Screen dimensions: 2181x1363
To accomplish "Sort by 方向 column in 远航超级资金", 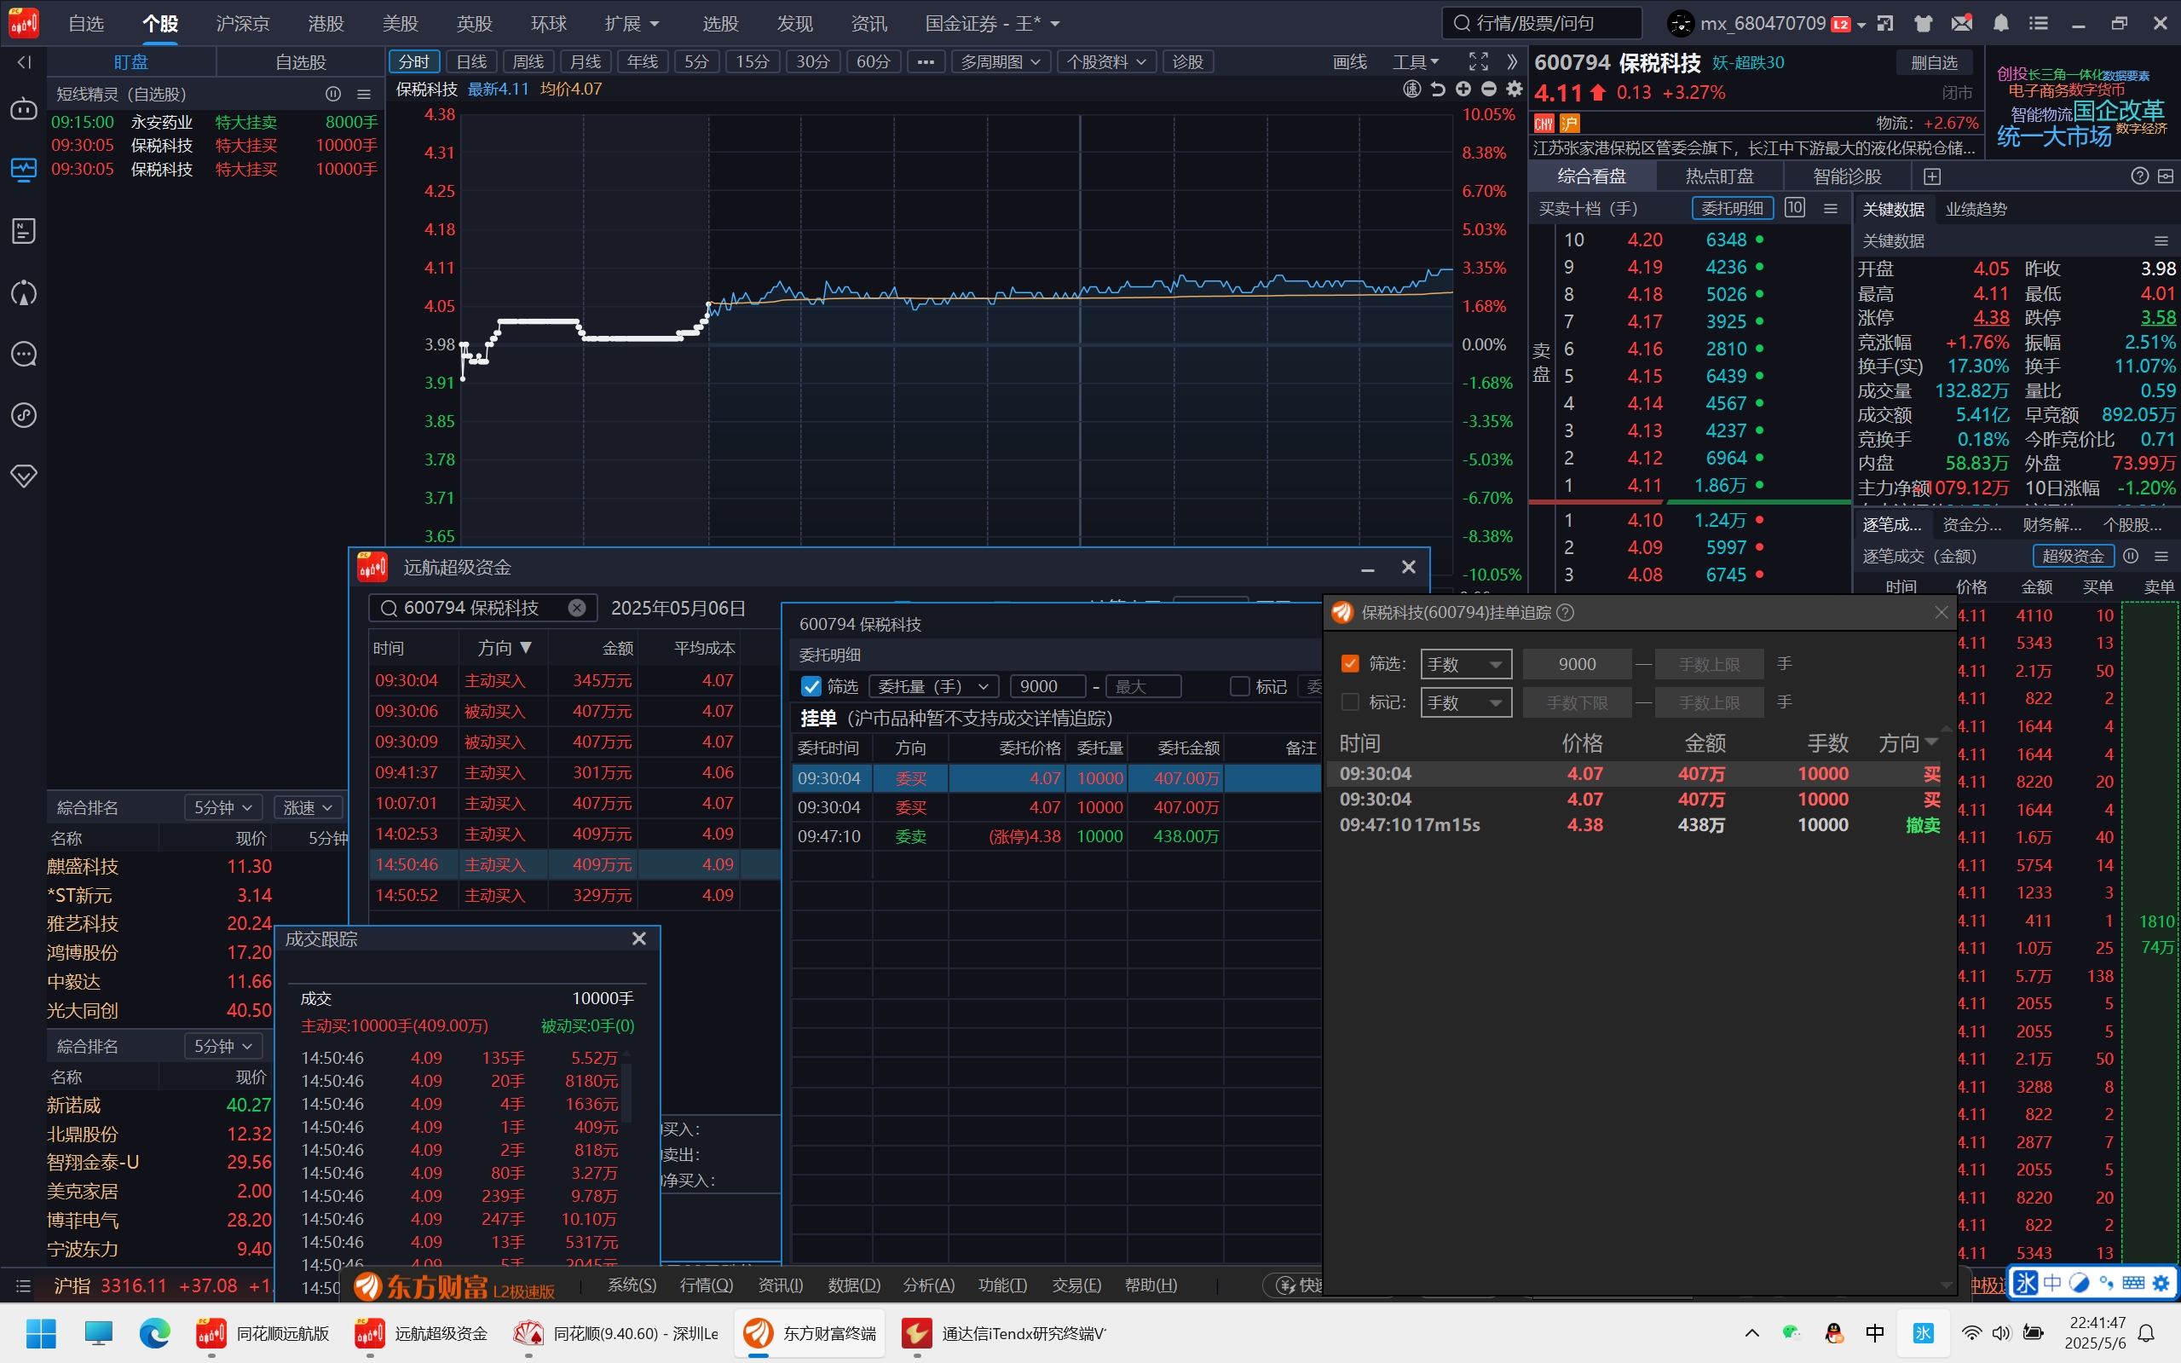I will (505, 648).
